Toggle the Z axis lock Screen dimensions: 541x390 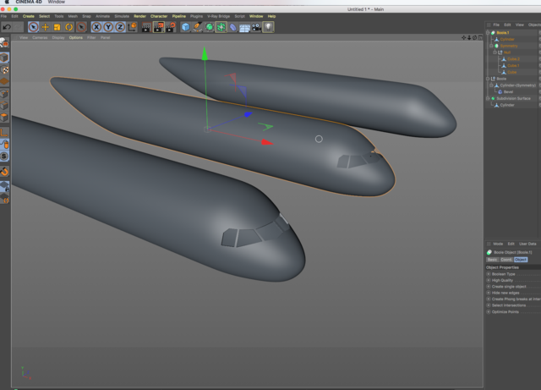[120, 27]
